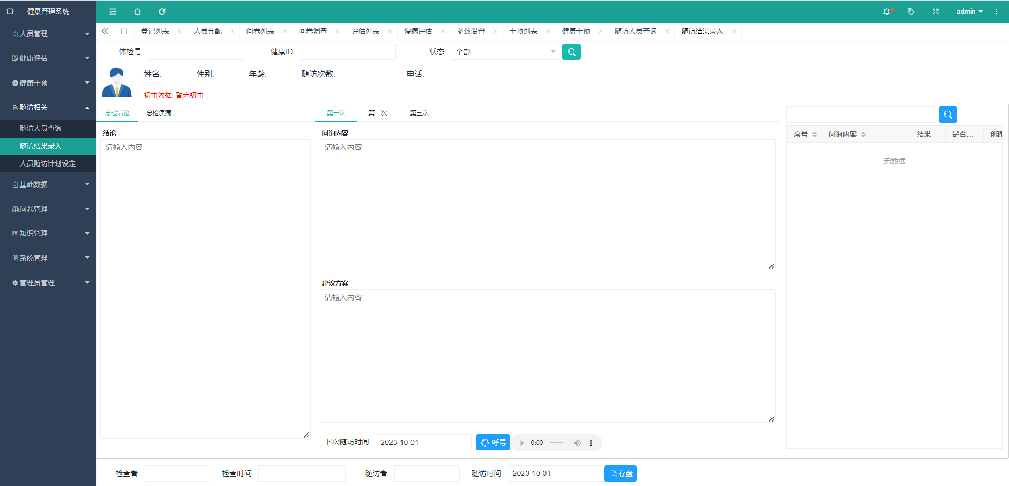Click the green search button beside status
Viewport: 1009px width, 486px height.
coord(571,52)
